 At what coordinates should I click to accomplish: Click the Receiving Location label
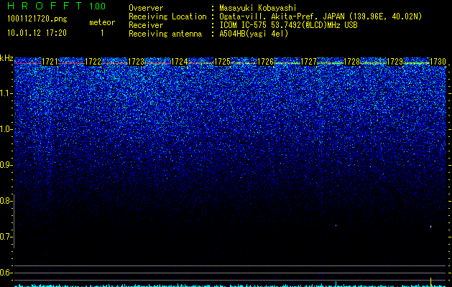click(167, 17)
